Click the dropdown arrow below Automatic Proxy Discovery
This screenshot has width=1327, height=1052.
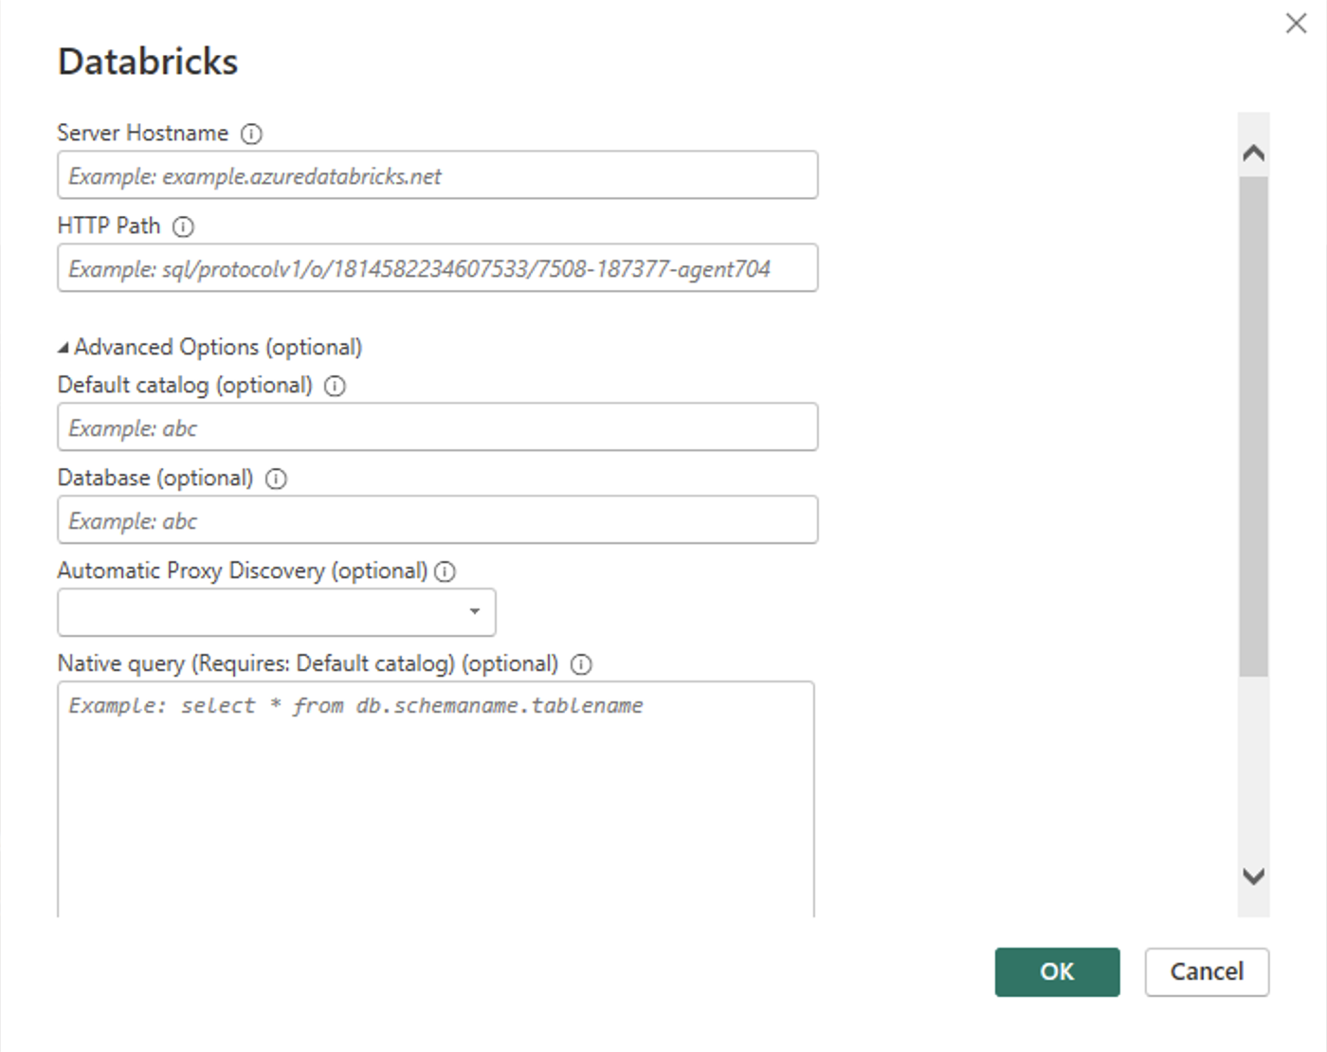coord(474,611)
